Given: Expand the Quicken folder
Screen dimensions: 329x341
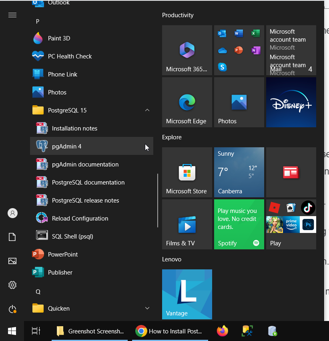Looking at the screenshot, I should coord(147,308).
